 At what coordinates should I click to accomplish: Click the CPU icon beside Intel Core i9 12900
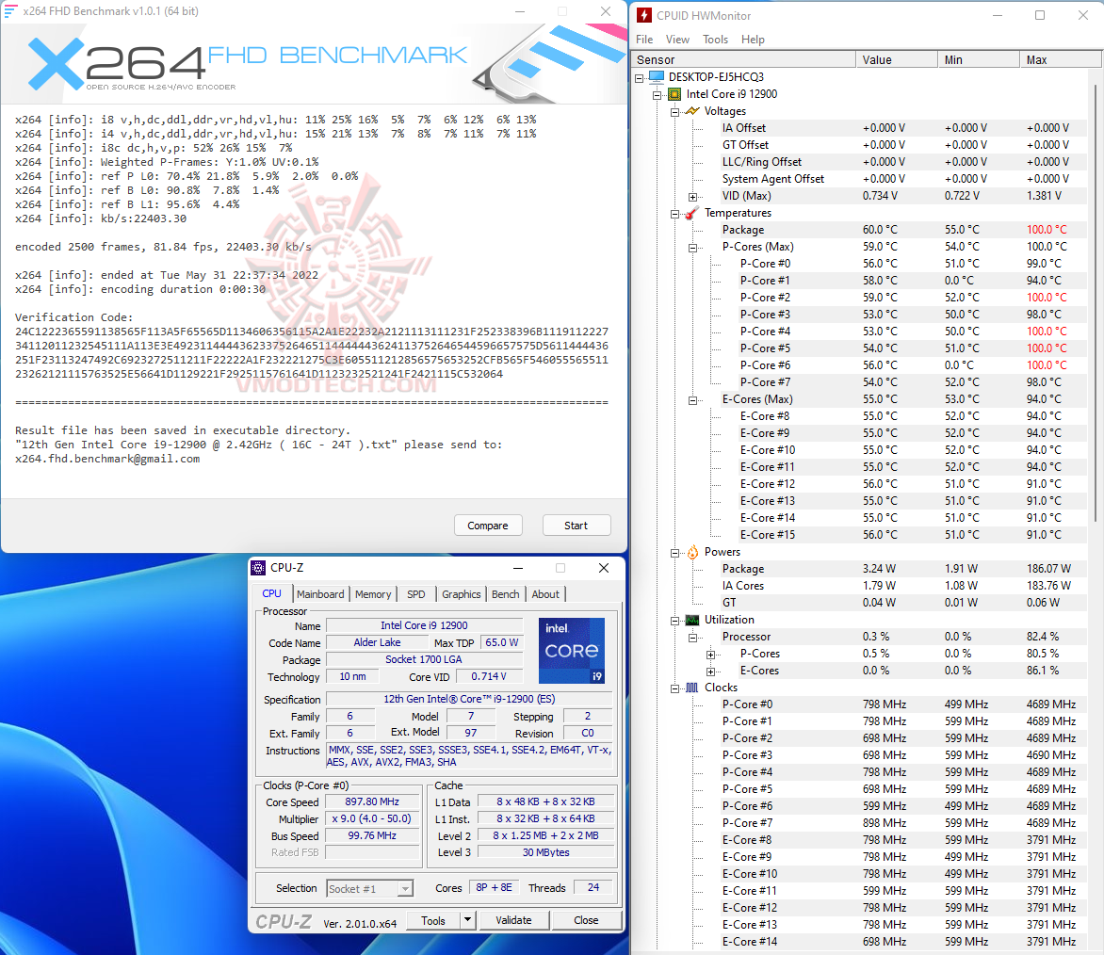coord(674,93)
